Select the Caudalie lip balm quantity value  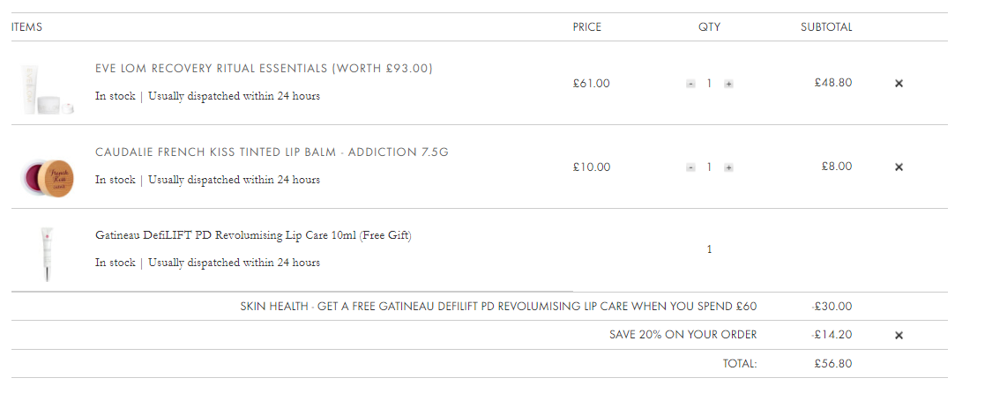coord(709,167)
